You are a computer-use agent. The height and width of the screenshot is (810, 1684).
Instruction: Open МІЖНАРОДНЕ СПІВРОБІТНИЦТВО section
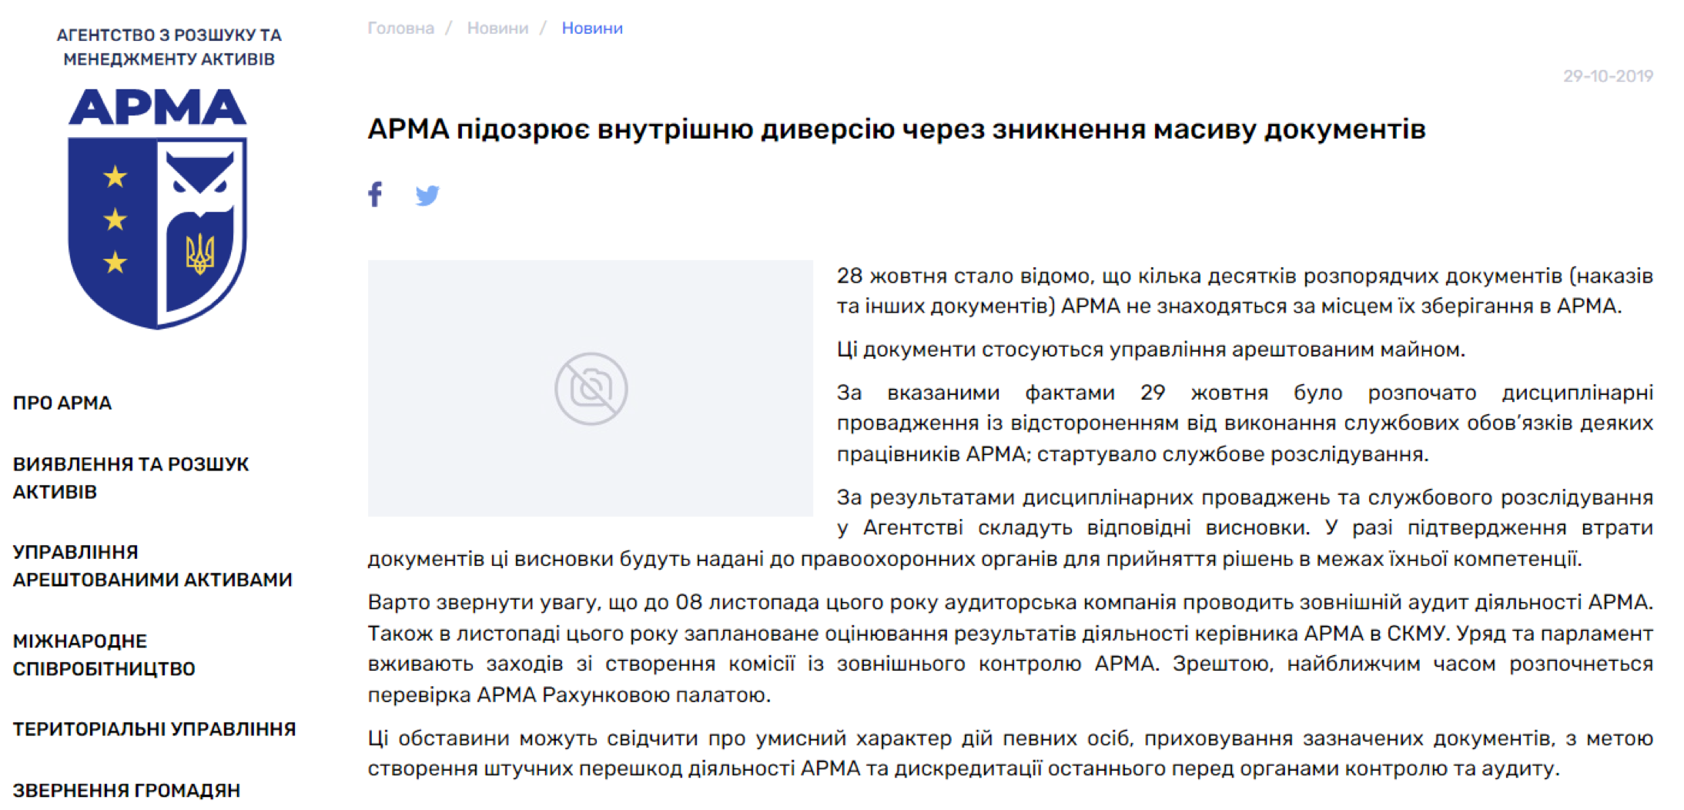click(x=104, y=654)
